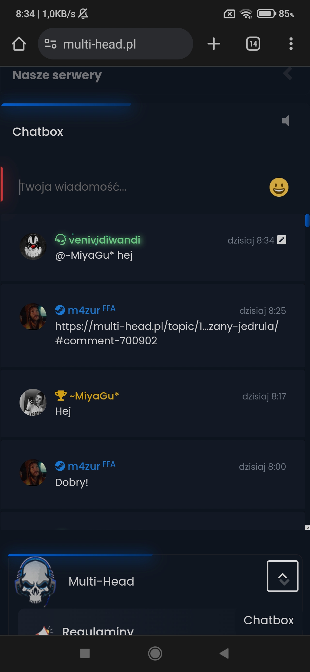Tap the Android back navigation button
The image size is (310, 672).
coord(224,653)
